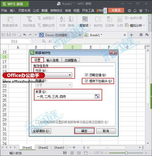
Task: Click the 未登录 login button
Action: [x=116, y=10]
